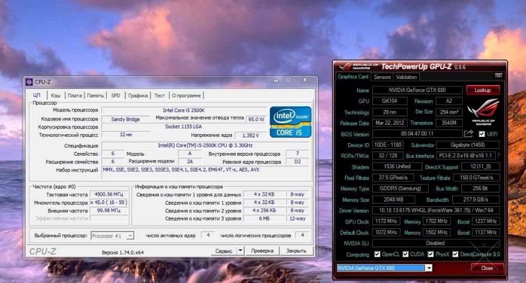The image size is (526, 283).
Task: Switch to the Кэш tab
Action: (56, 96)
